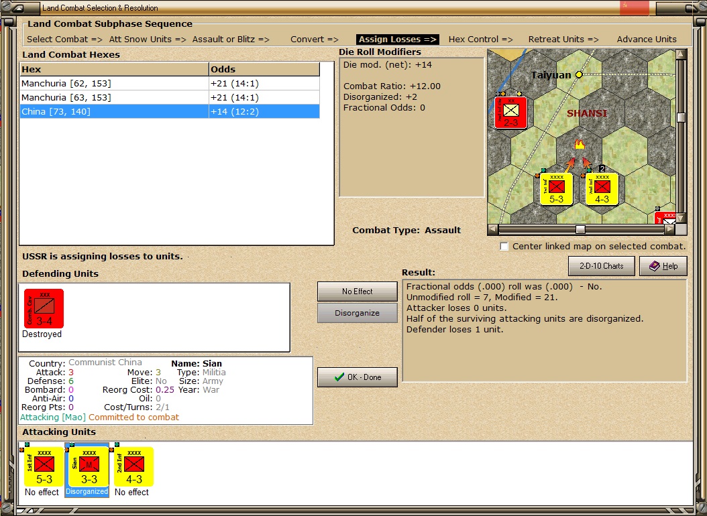Click the Help book icon
707x516 pixels.
[x=654, y=266]
